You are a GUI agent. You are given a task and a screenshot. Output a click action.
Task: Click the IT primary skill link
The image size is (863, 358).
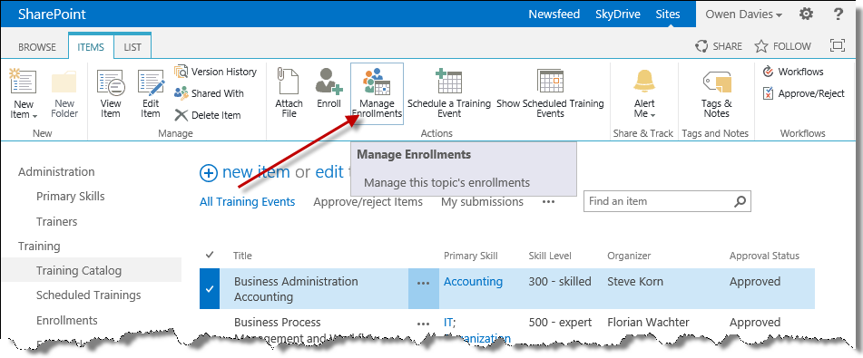(448, 323)
